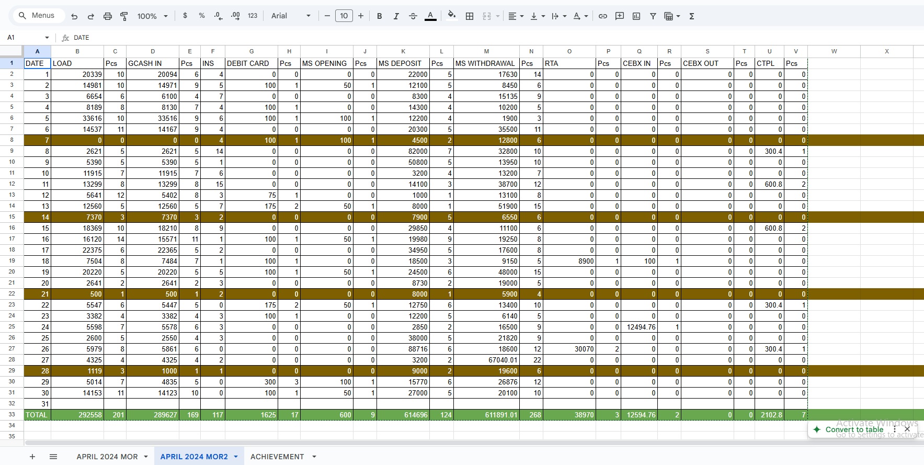Insert a comment
This screenshot has width=924, height=465.
(620, 16)
